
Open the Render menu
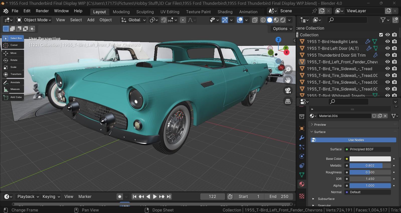coord(42,11)
